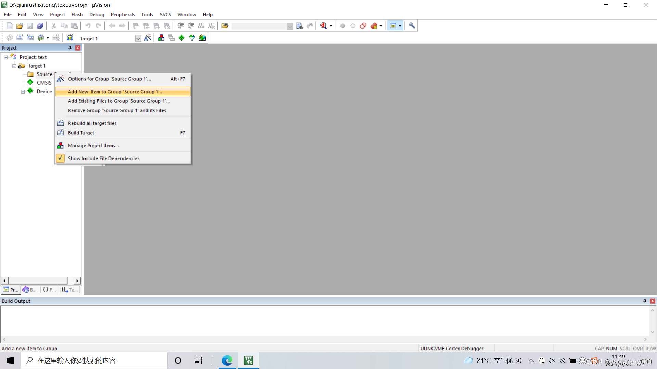
Task: Open the Target 1 selection dropdown
Action: [x=138, y=38]
